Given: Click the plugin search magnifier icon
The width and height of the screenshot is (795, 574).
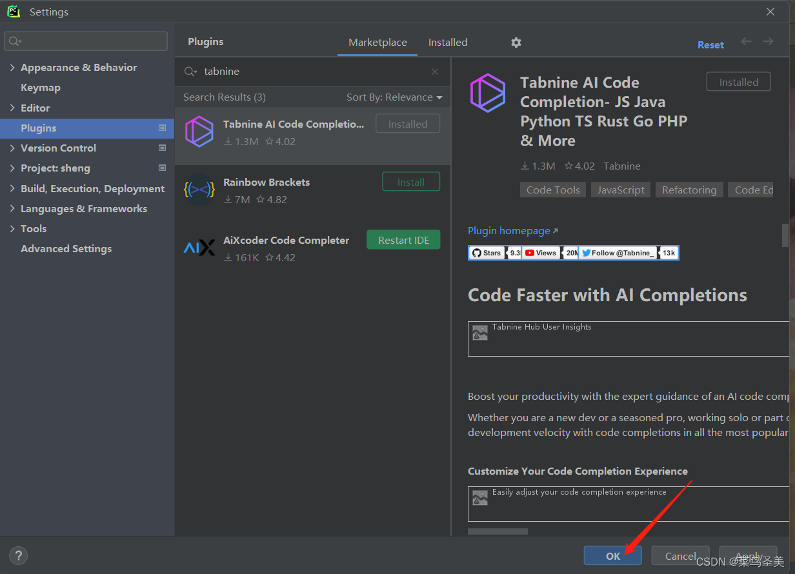Looking at the screenshot, I should [x=190, y=72].
